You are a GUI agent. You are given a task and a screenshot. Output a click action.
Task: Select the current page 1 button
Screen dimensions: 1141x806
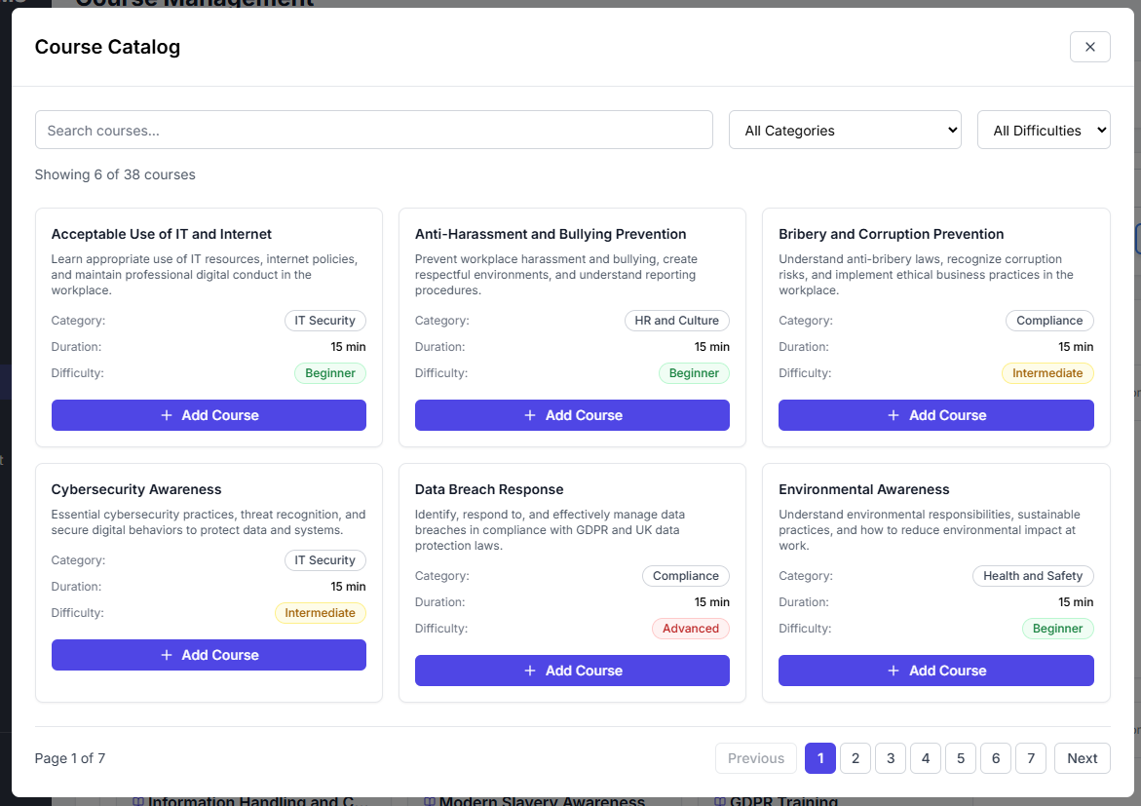(x=819, y=758)
